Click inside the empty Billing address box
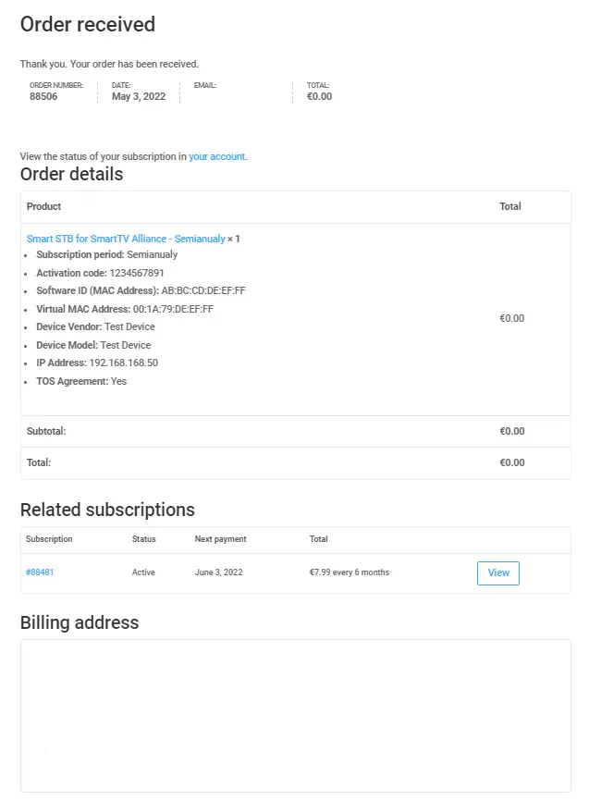 (x=295, y=716)
